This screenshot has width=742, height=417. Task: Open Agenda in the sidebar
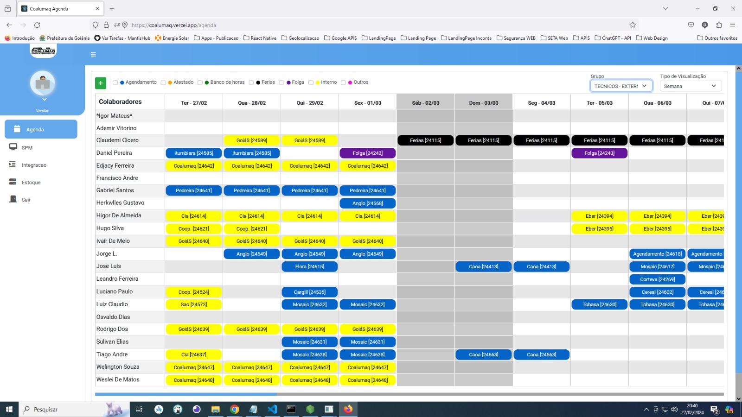pyautogui.click(x=41, y=129)
